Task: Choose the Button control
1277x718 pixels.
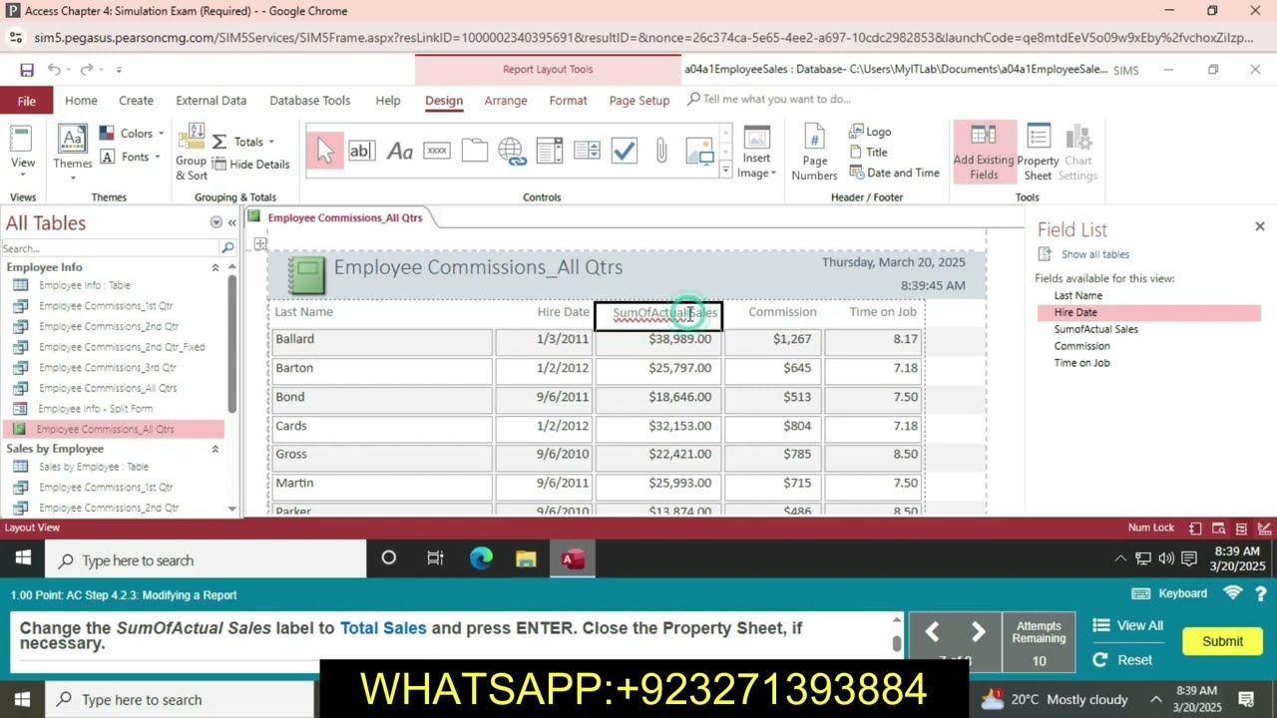Action: 437,151
